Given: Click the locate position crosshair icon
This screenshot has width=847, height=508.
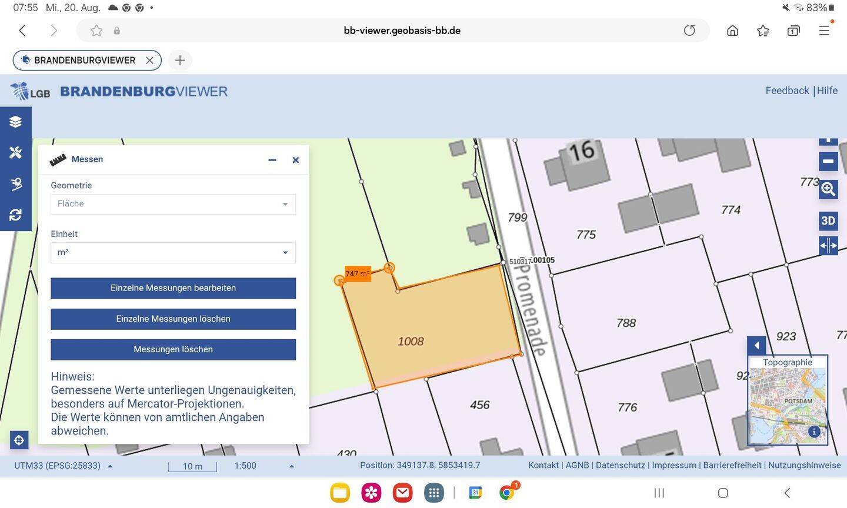Looking at the screenshot, I should [19, 440].
